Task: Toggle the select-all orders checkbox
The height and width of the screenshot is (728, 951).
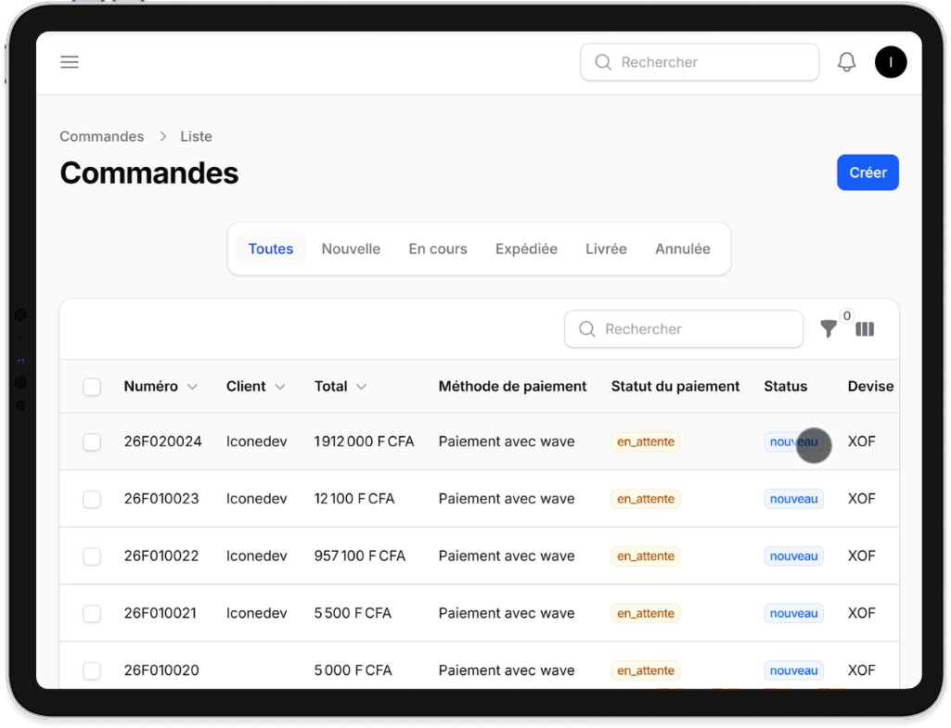Action: [91, 387]
